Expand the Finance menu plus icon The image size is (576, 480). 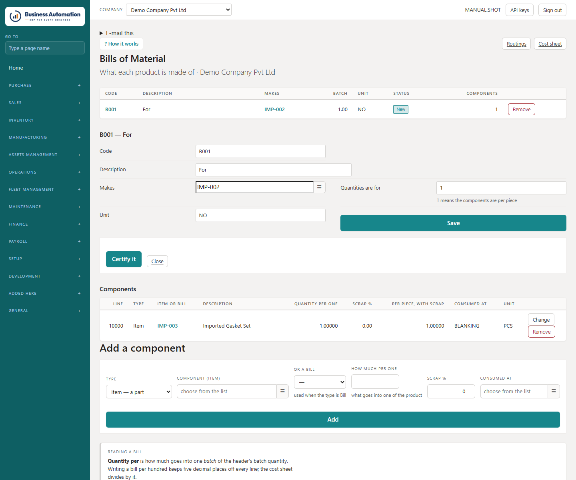pyautogui.click(x=79, y=224)
